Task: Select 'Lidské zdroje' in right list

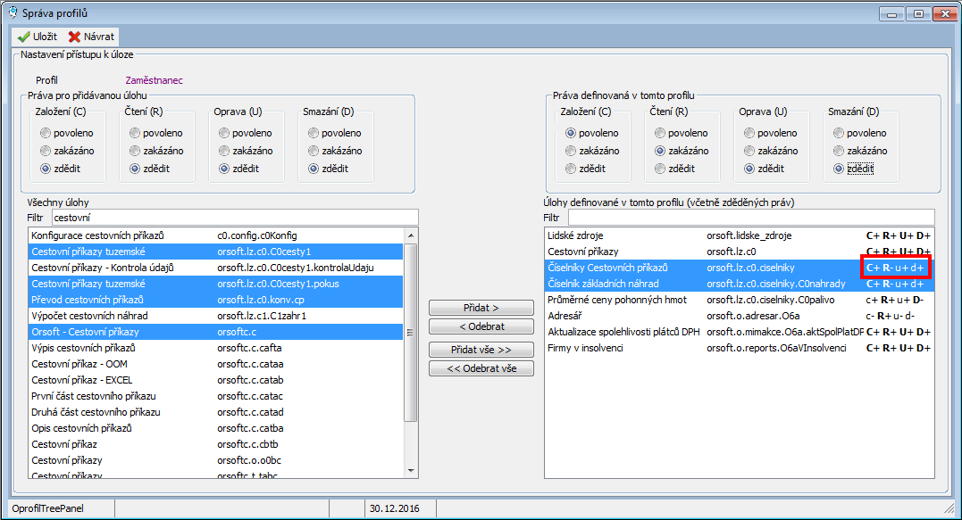Action: (x=575, y=235)
